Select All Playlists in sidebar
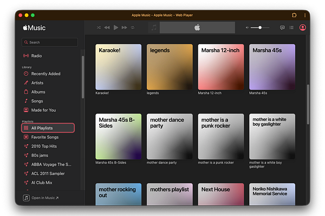 tap(48, 128)
